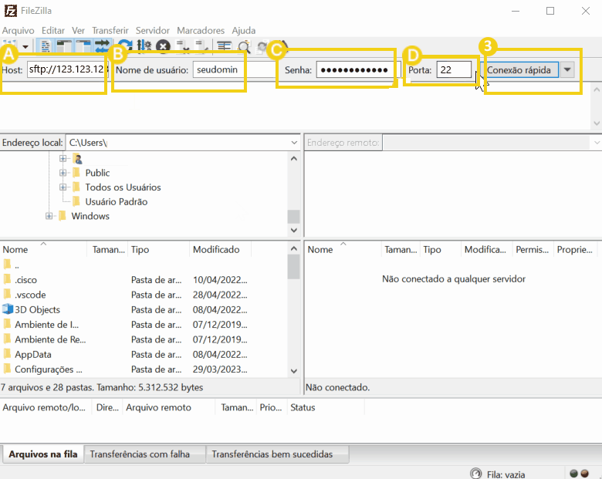The width and height of the screenshot is (602, 479).
Task: Sort local files by Modificado column
Action: tap(221, 249)
